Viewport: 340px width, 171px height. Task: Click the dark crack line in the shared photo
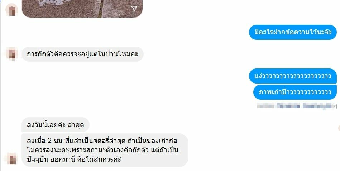[x=100, y=9]
